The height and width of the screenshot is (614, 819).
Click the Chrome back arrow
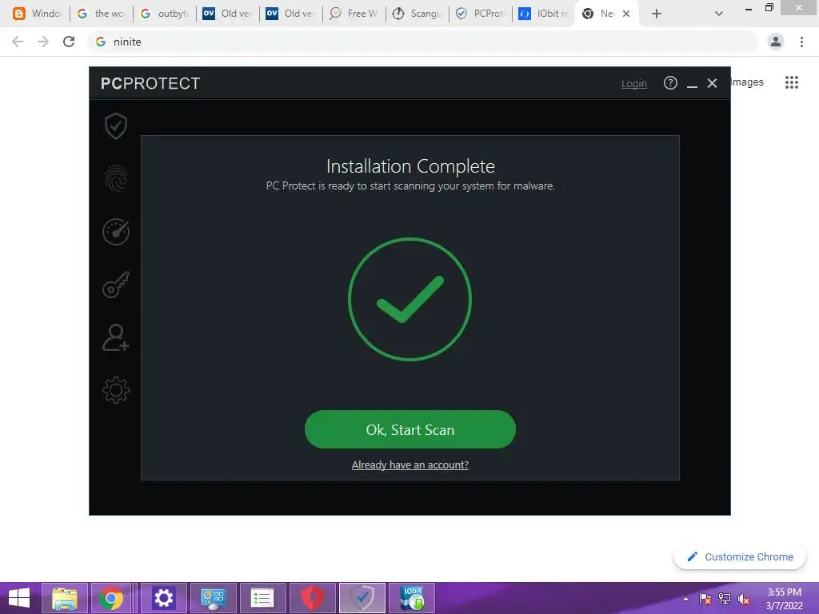pyautogui.click(x=18, y=42)
